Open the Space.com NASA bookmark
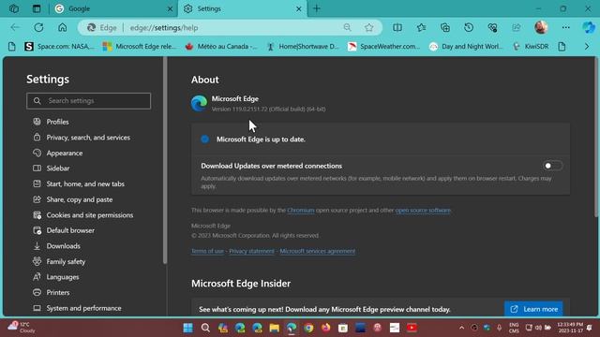600x337 pixels. [59, 46]
